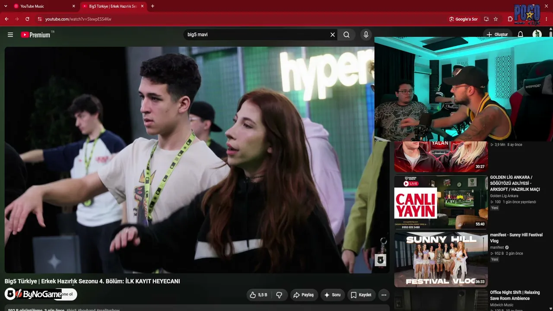Image resolution: width=553 pixels, height=311 pixels.
Task: Dislike the video with thumbs down
Action: click(279, 295)
